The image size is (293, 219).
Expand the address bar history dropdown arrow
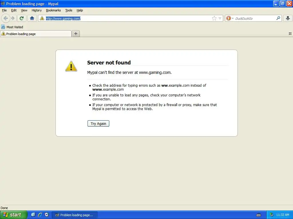[x=220, y=18]
